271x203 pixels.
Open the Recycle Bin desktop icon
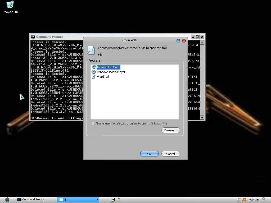10,7
